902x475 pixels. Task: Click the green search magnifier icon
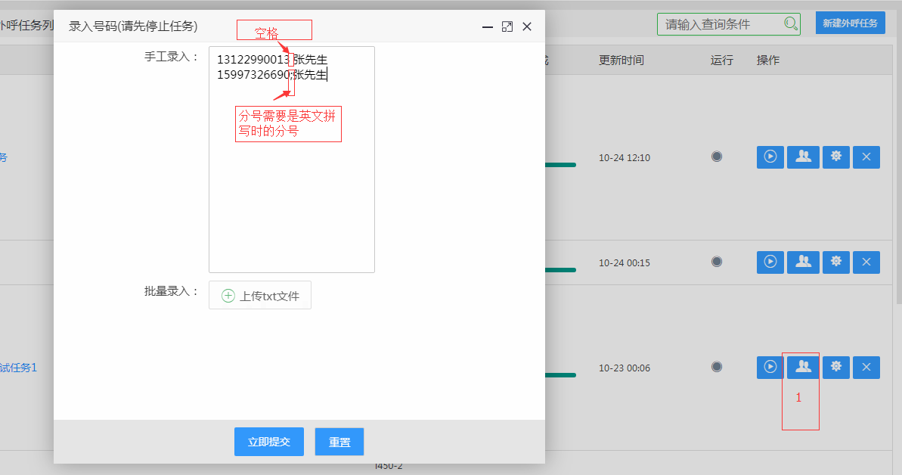(x=790, y=23)
